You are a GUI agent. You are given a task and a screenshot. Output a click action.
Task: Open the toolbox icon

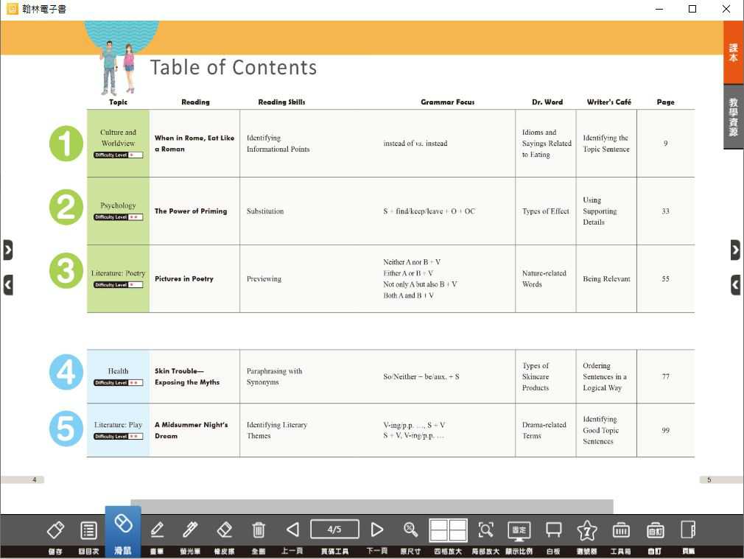pos(621,530)
